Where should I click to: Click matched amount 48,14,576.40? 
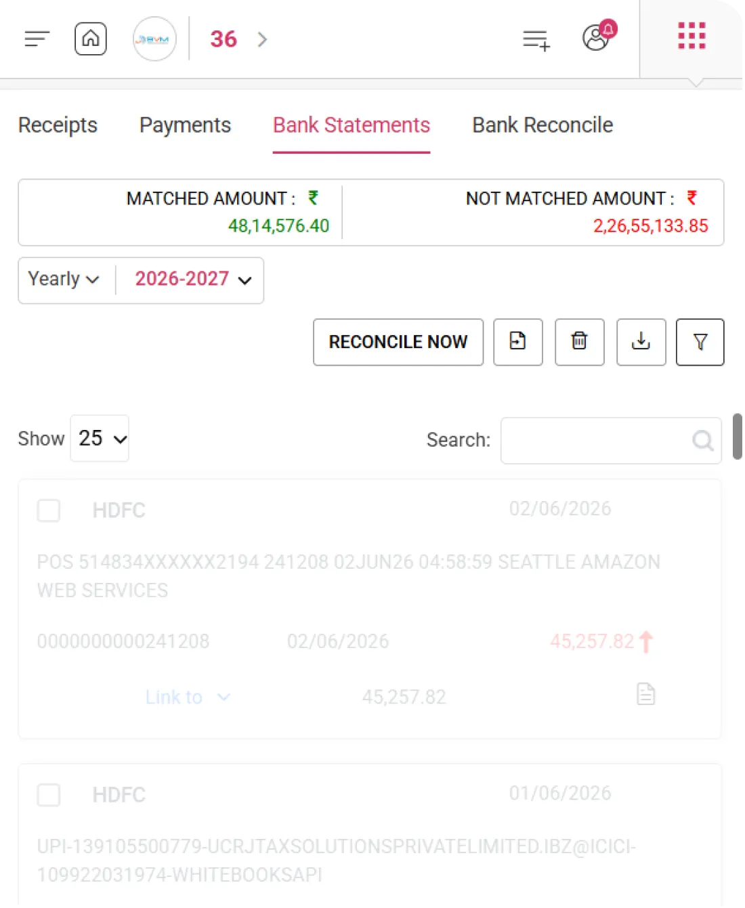(x=278, y=225)
